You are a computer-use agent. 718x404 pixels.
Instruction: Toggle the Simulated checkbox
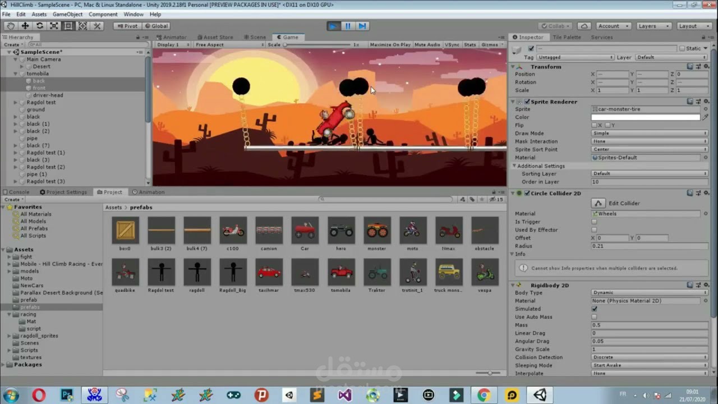(594, 309)
